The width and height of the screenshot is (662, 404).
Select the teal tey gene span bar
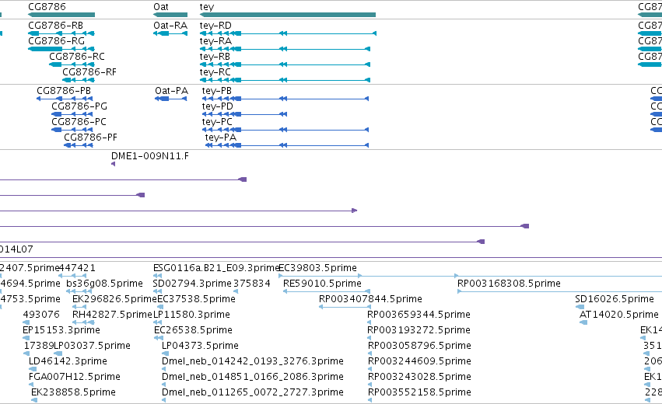point(288,15)
